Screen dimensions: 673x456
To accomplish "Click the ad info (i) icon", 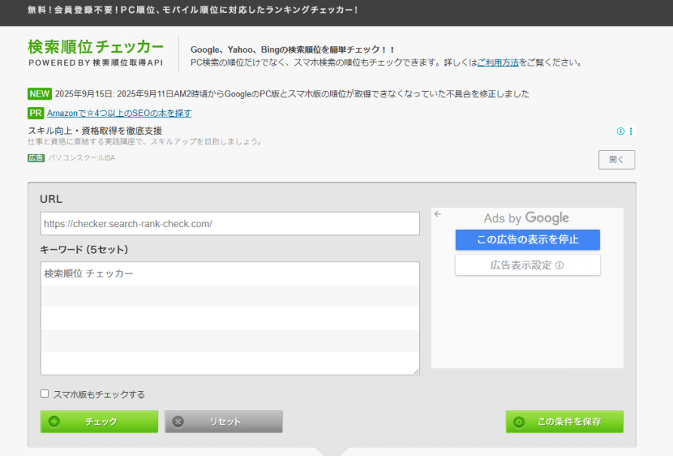I will click(621, 131).
